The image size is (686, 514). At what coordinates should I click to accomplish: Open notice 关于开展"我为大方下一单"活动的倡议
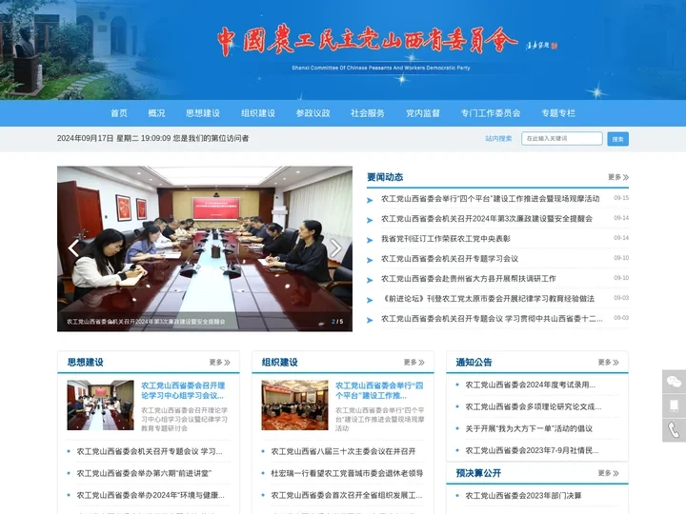coord(529,428)
